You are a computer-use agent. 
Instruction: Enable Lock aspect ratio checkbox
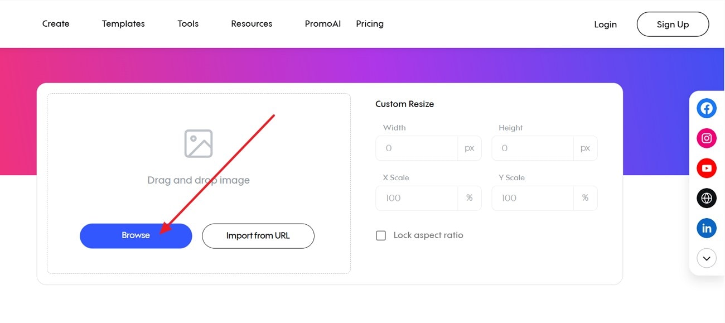click(x=381, y=235)
